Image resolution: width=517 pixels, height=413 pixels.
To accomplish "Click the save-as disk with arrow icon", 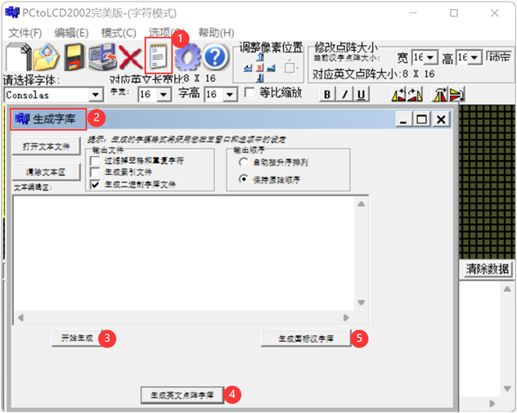I will (x=102, y=56).
